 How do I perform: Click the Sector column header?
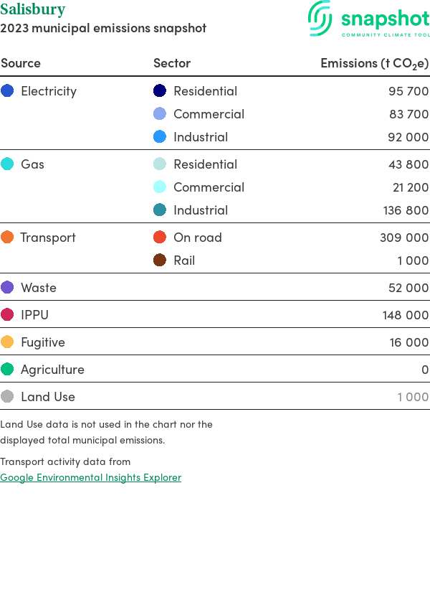(x=172, y=63)
